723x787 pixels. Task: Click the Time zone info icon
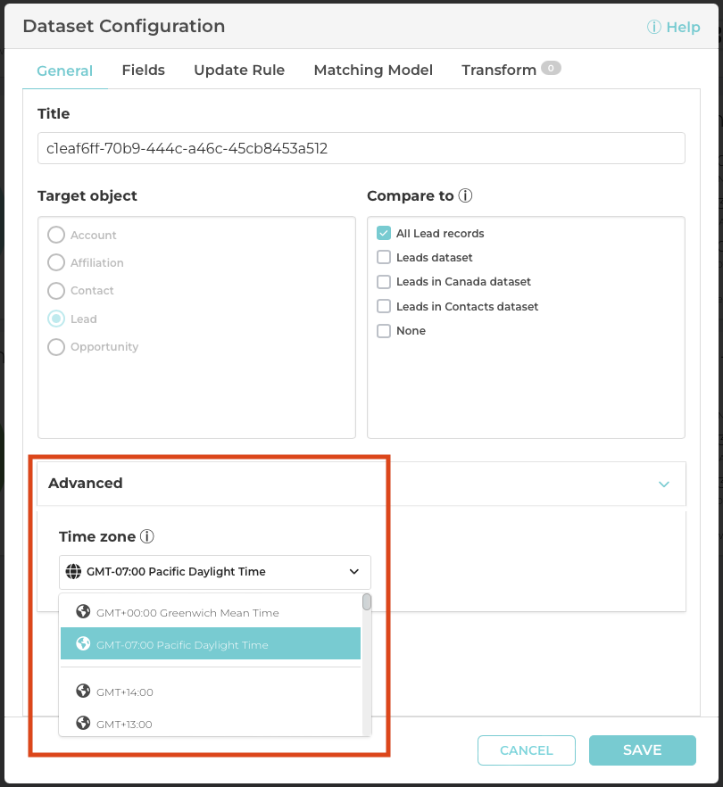click(147, 537)
